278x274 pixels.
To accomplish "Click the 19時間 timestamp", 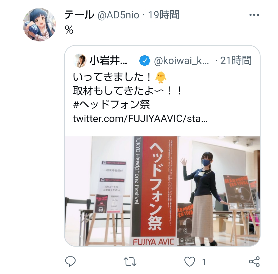I will pyautogui.click(x=163, y=15).
